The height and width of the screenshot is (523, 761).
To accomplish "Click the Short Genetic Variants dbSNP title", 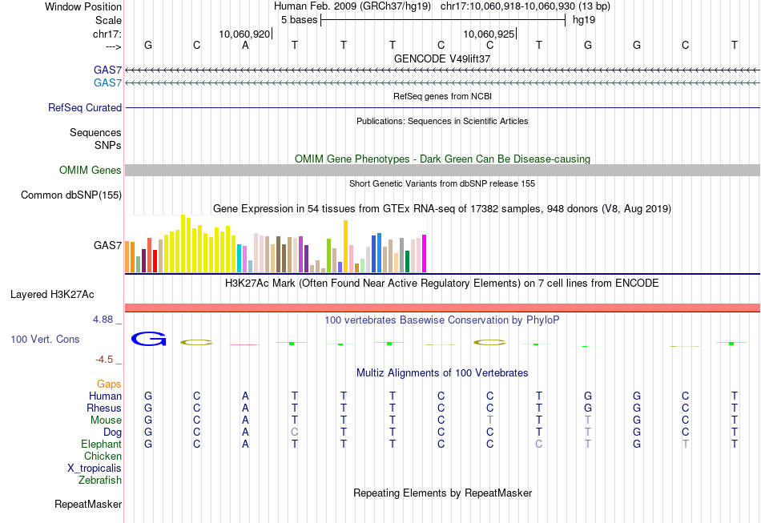I will pyautogui.click(x=442, y=183).
